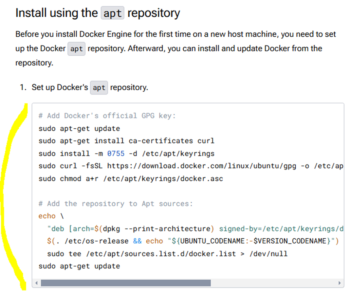The image size is (351, 295).
Task: Click the 'sudo chmod a+r /etc/apt/keyrings/docker.asc' line
Action: click(131, 179)
